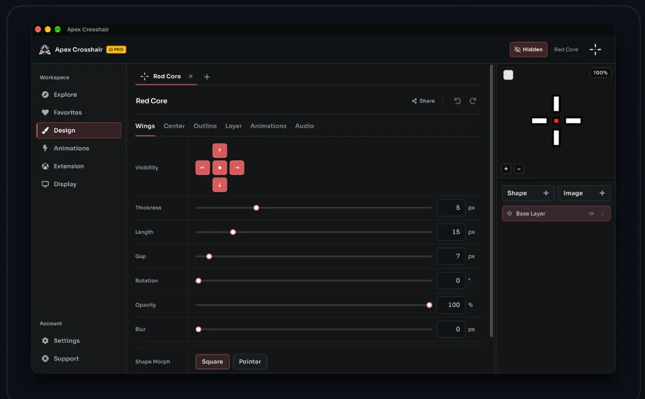Image resolution: width=645 pixels, height=399 pixels.
Task: Click the Opacity value field
Action: (451, 305)
